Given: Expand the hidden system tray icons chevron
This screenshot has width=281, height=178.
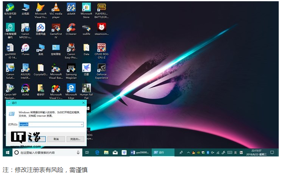Looking at the screenshot, I should click(x=188, y=153).
